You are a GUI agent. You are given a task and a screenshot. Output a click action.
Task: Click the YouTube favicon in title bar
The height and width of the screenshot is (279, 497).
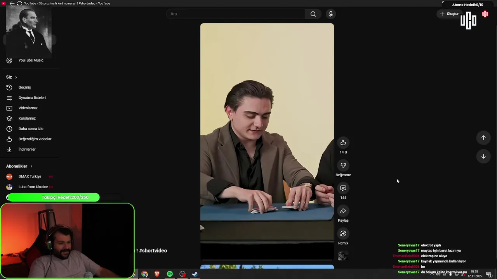[x=4, y=3]
